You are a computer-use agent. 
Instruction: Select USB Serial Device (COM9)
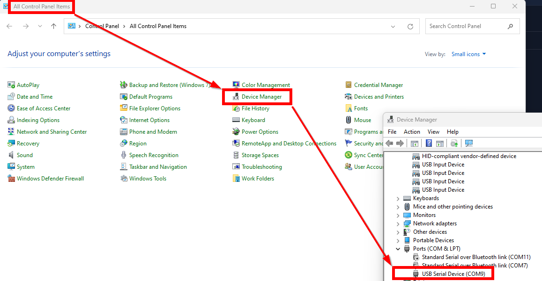click(453, 274)
